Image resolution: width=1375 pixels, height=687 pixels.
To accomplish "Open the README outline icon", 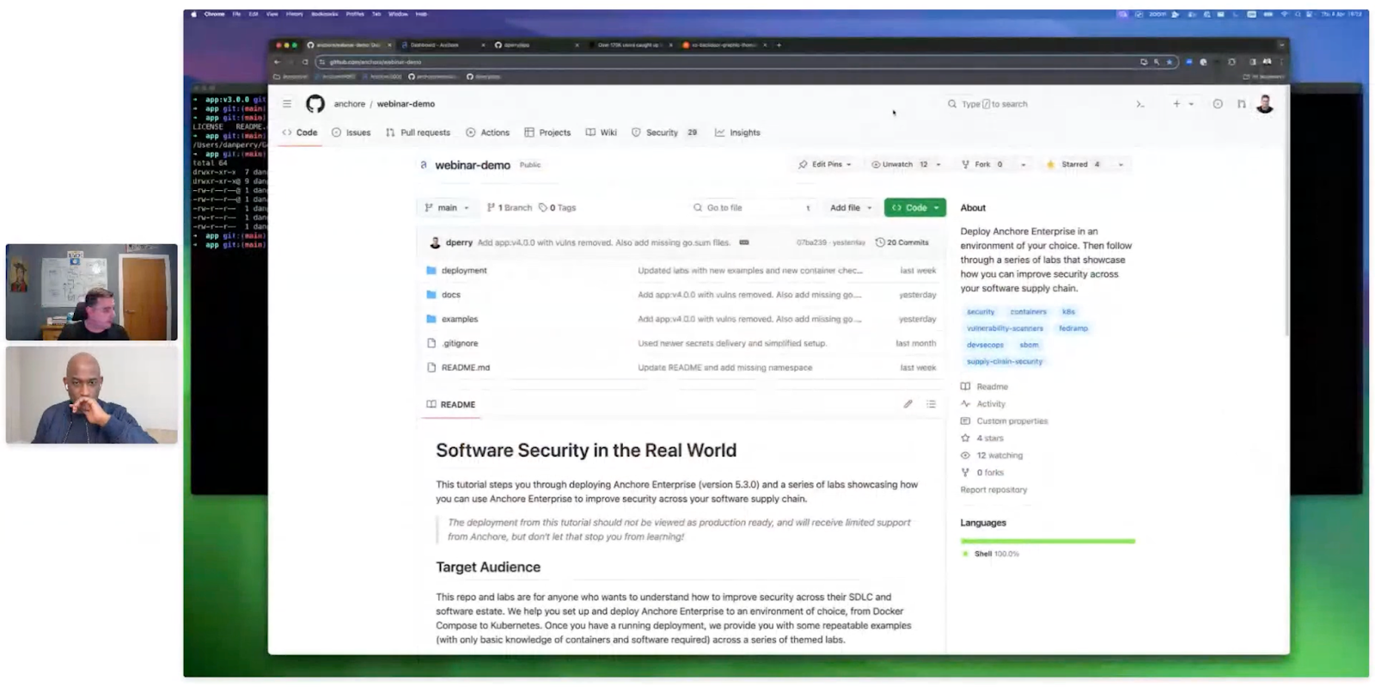I will [931, 404].
